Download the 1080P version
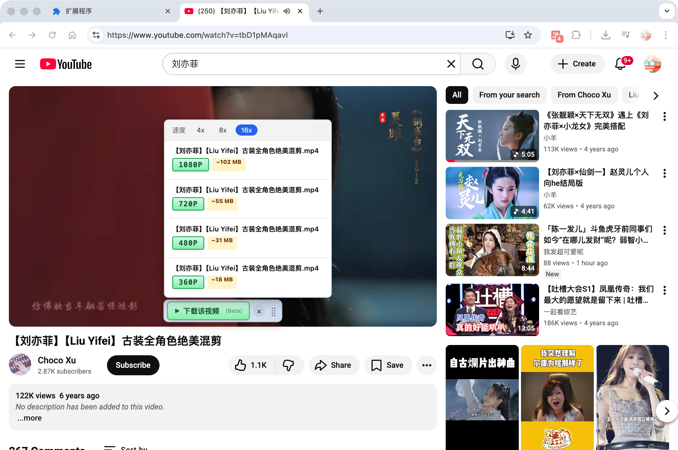This screenshot has width=678, height=450. 190,165
